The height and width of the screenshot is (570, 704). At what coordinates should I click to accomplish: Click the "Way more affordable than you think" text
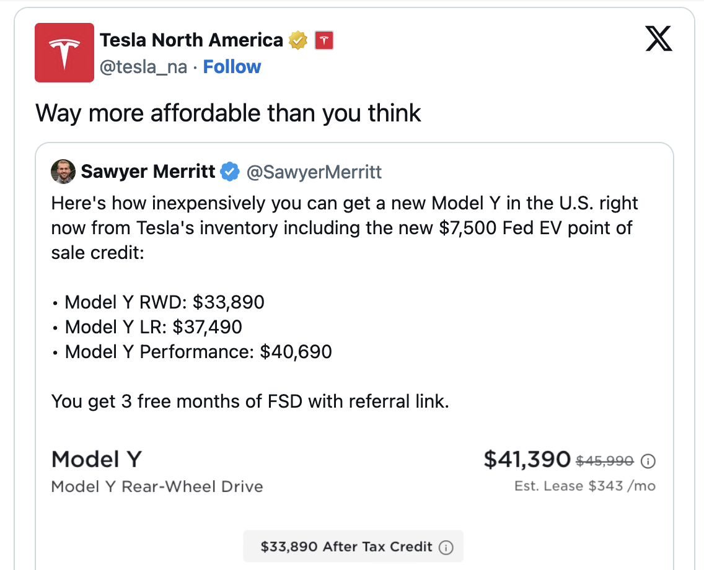(228, 113)
